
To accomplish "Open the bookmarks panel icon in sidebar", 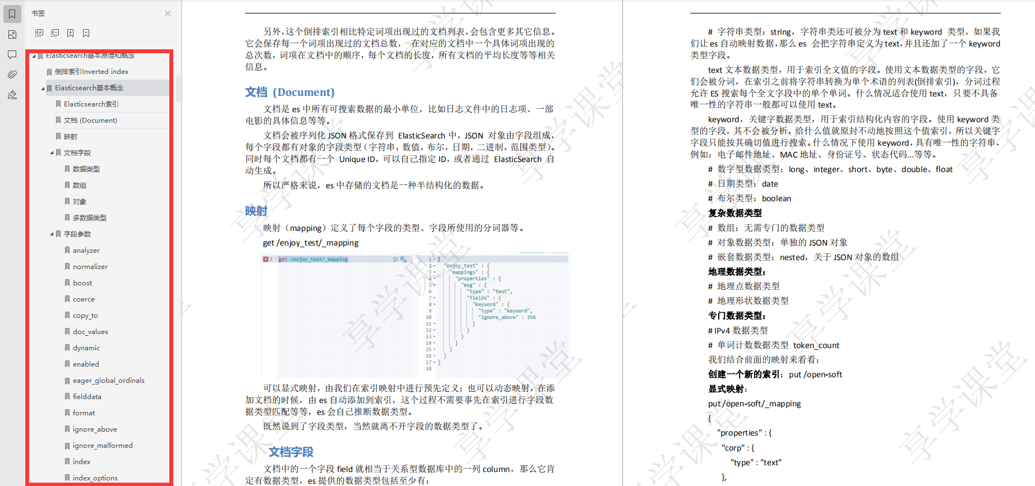I will pos(12,14).
